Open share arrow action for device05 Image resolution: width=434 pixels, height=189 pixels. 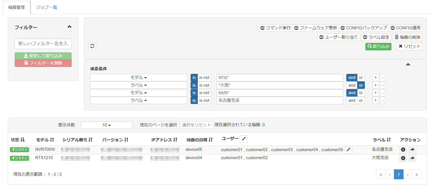[x=412, y=150]
